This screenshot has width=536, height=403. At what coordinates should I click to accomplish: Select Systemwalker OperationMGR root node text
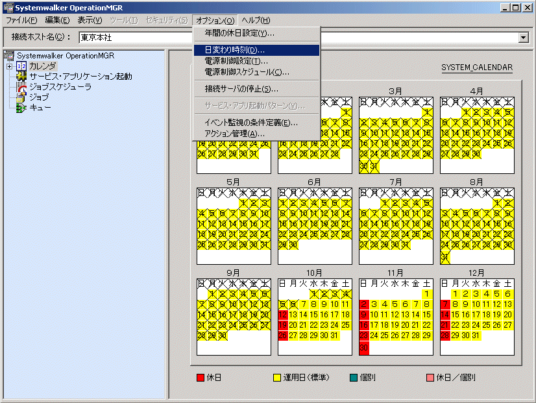[66, 55]
